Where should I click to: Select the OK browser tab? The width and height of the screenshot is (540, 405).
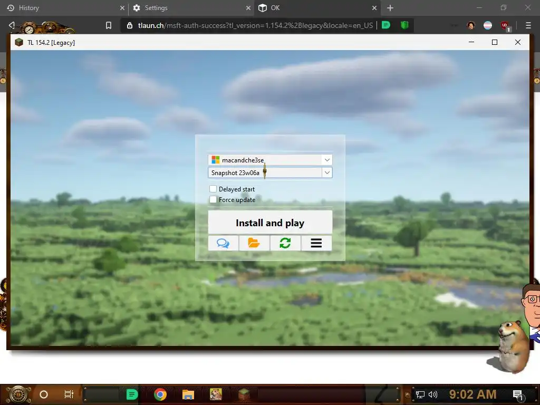point(317,8)
